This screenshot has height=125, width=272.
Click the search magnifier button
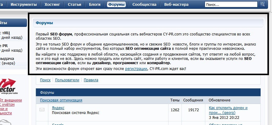[262, 4]
